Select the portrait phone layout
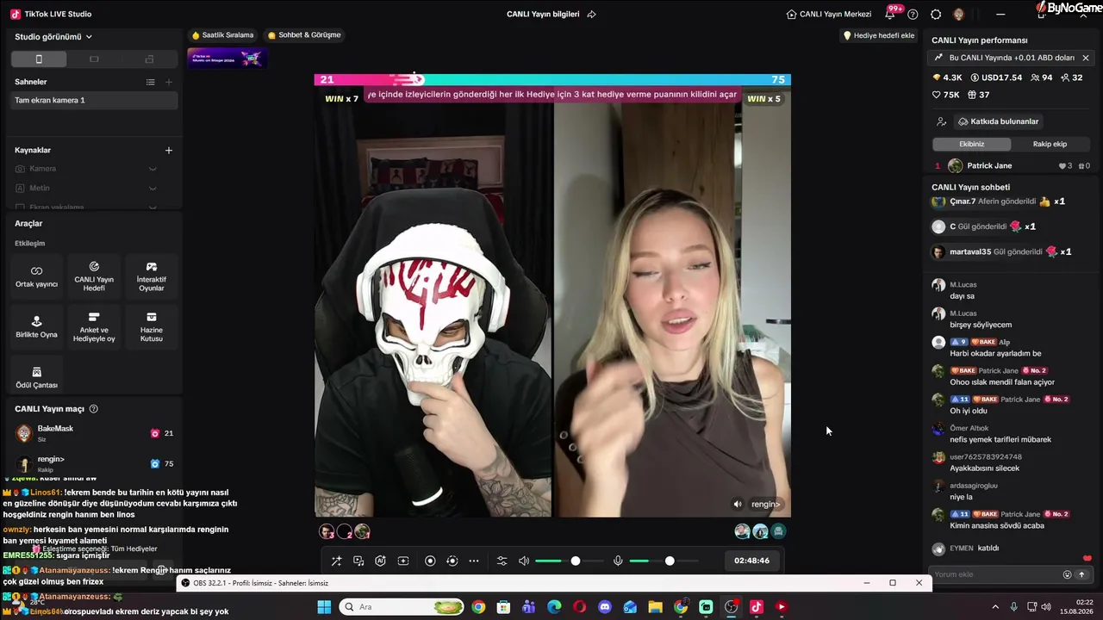This screenshot has height=620, width=1103. tap(39, 59)
